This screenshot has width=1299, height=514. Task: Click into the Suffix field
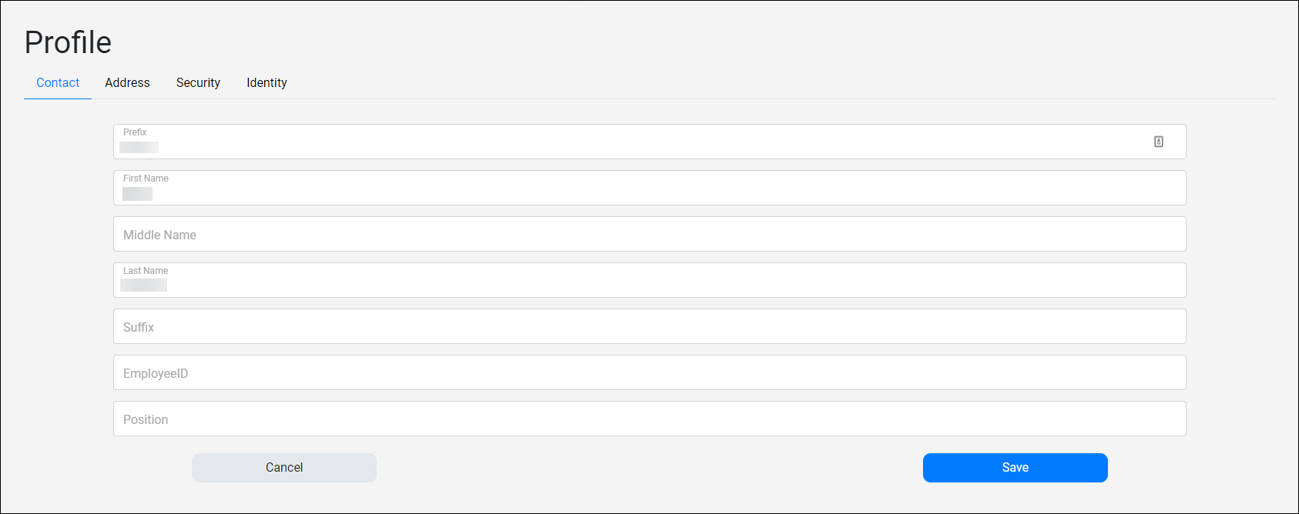649,326
